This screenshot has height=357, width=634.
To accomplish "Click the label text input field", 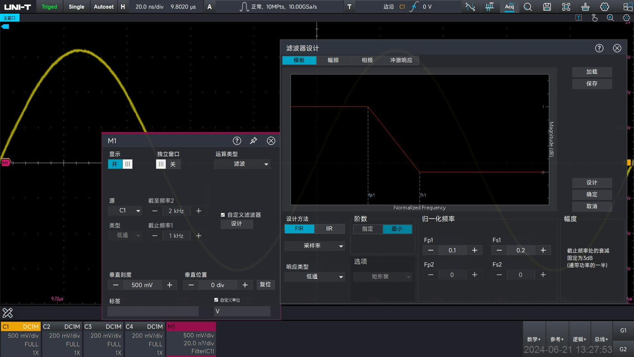I will [153, 311].
